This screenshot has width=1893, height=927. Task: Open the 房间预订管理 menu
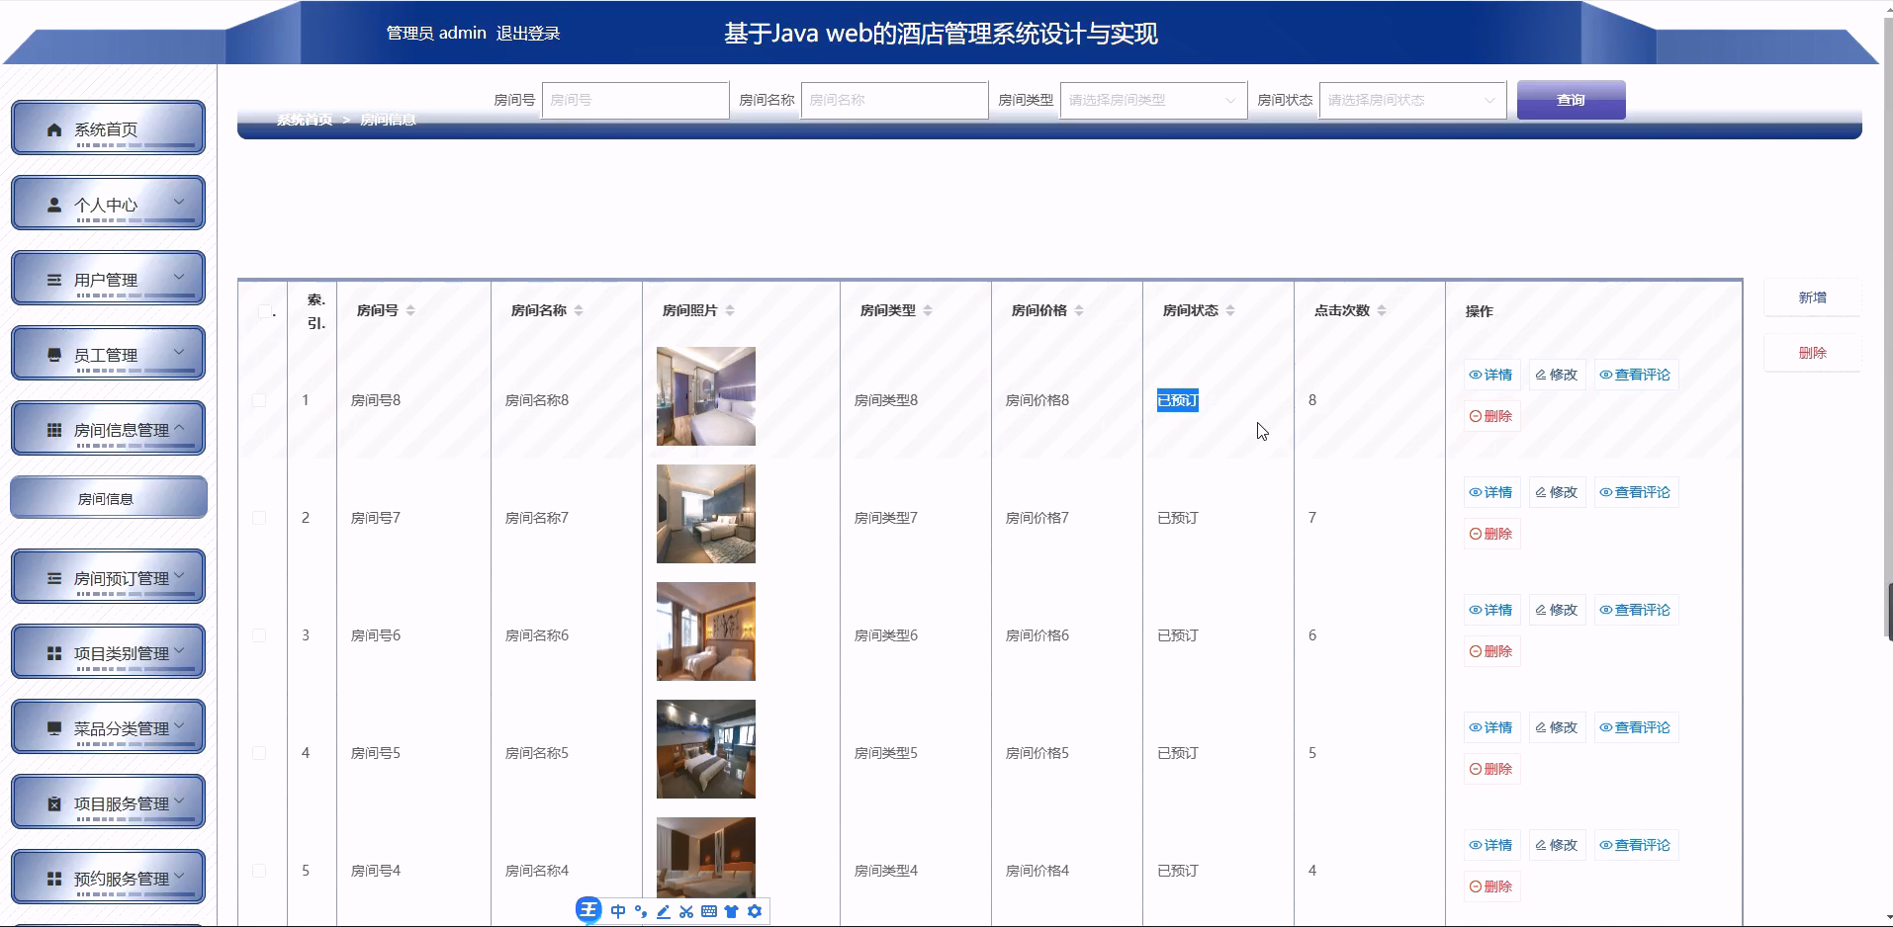pyautogui.click(x=108, y=576)
